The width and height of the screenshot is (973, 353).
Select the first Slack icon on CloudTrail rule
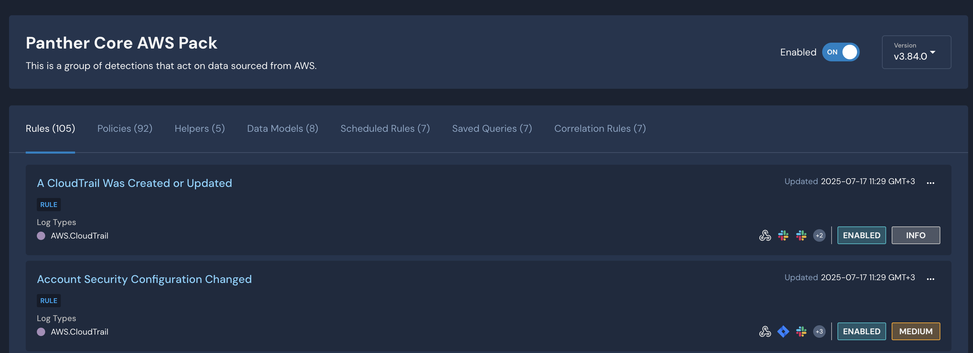[783, 235]
